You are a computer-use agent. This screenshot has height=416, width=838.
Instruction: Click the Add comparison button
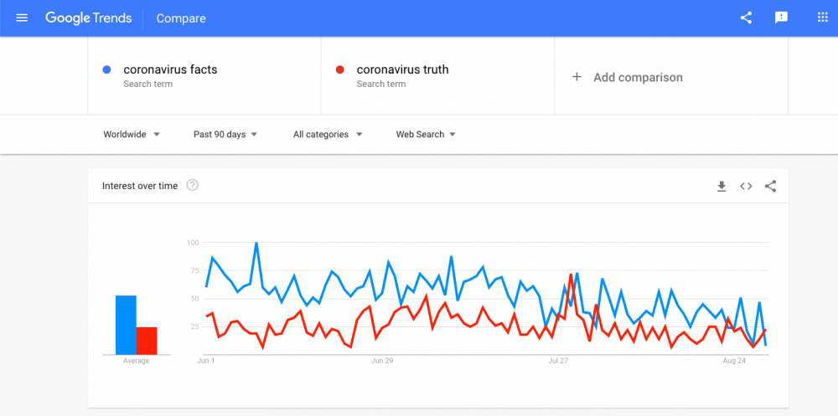628,78
